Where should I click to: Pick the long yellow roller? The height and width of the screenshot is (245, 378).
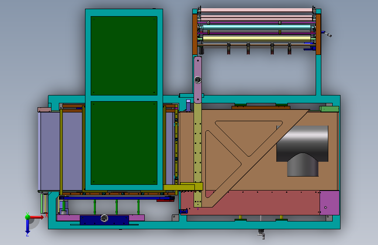click(257, 39)
